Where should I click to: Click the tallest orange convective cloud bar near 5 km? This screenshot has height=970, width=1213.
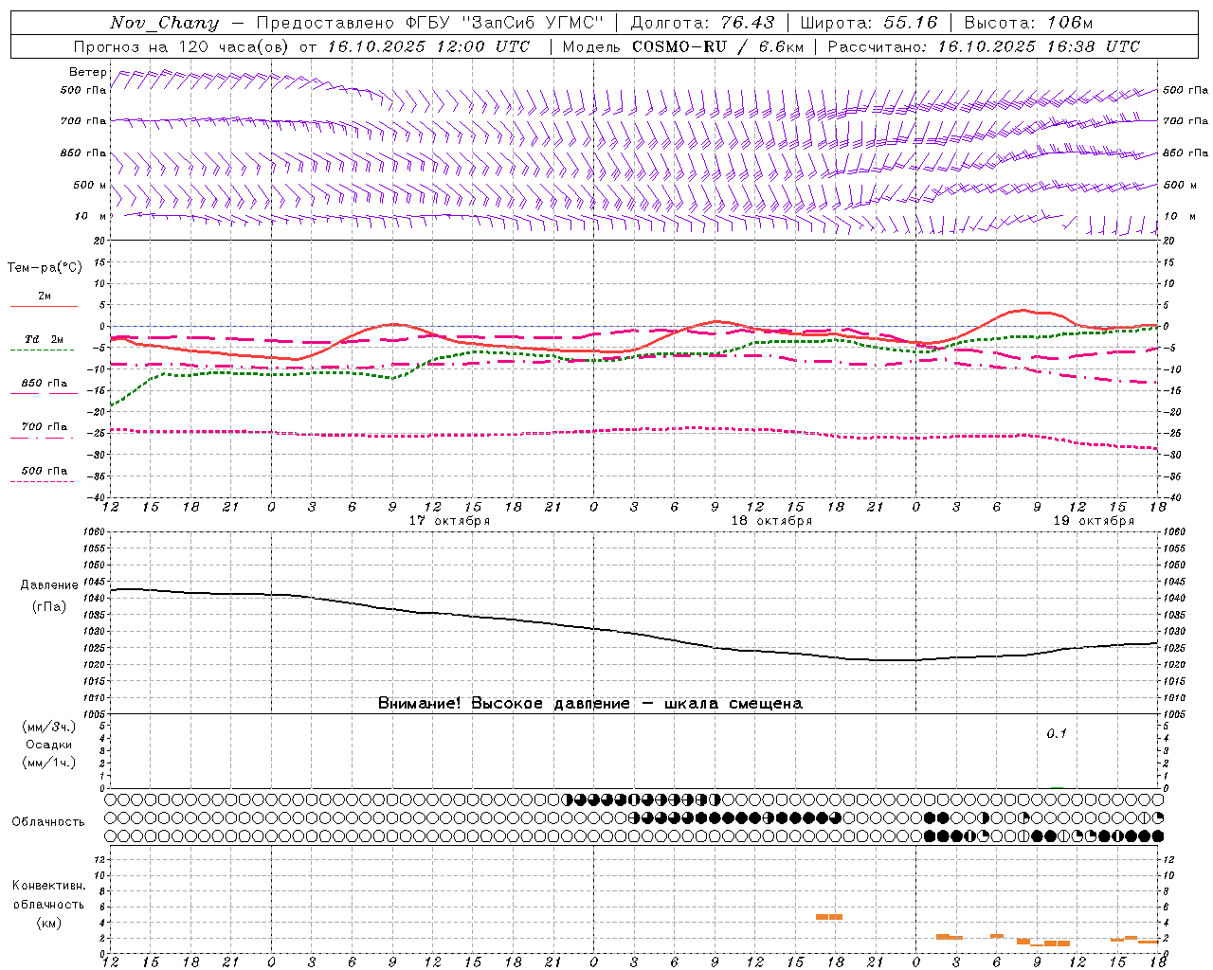coord(829,917)
